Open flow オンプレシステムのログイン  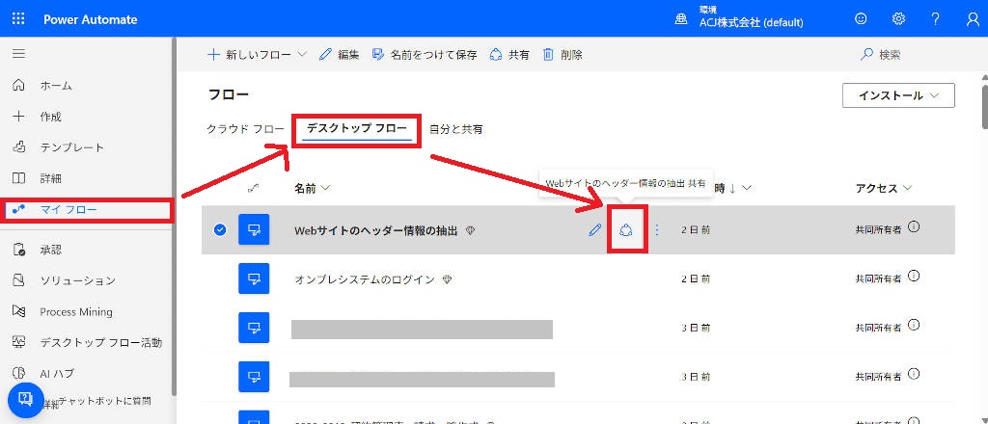(x=365, y=279)
